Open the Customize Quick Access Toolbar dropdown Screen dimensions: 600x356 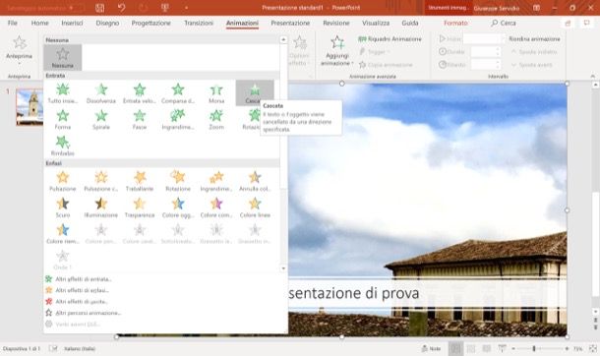click(x=186, y=8)
